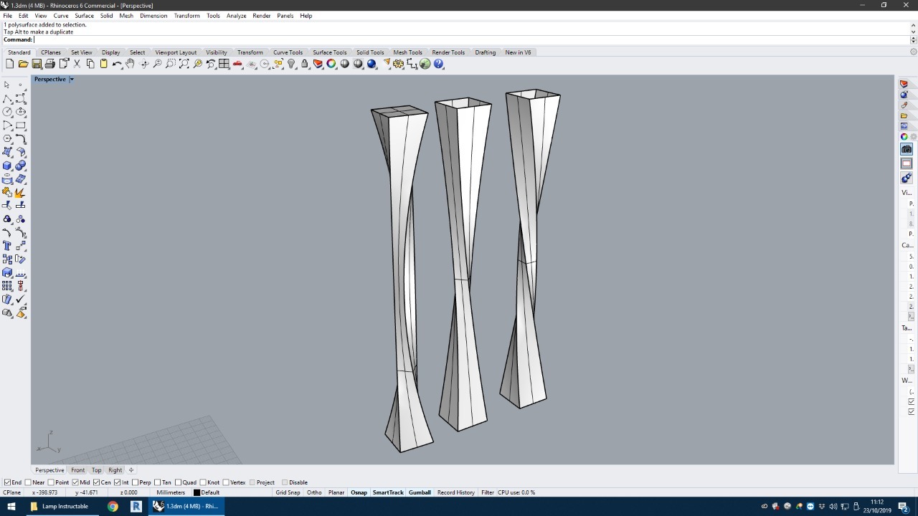
Task: Toggle the Mid osnap checkbox
Action: [x=75, y=482]
